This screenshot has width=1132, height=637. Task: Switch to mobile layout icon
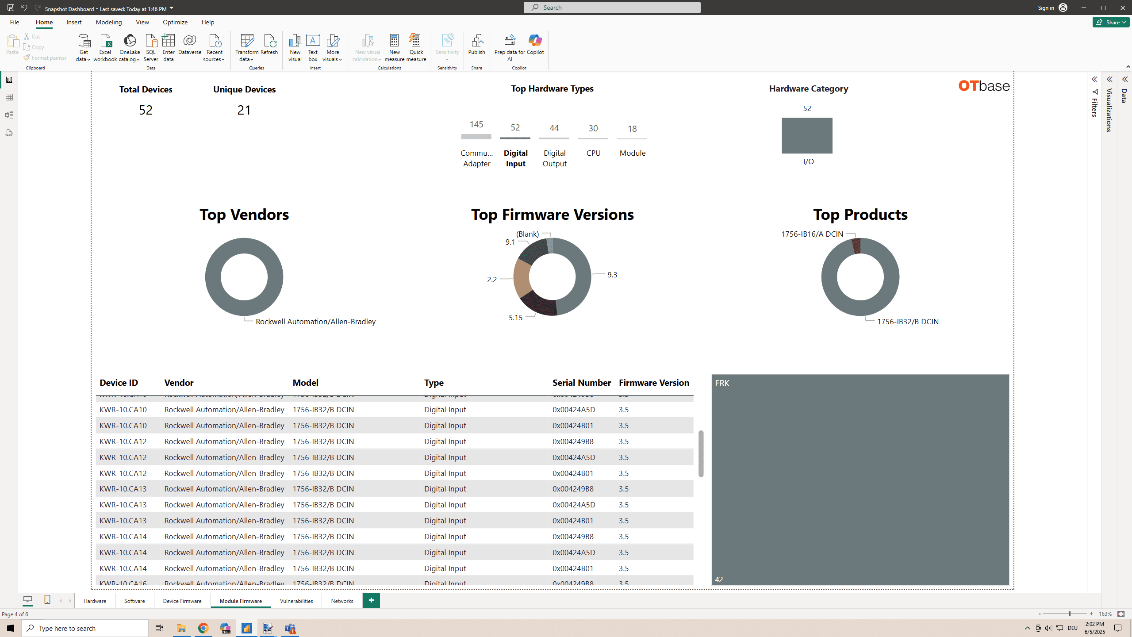47,600
